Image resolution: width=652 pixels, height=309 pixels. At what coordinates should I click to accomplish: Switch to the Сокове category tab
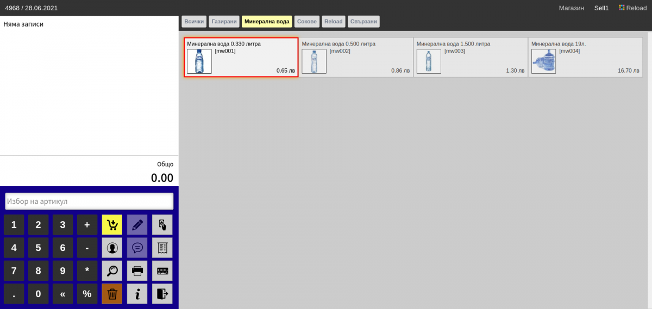pyautogui.click(x=307, y=22)
